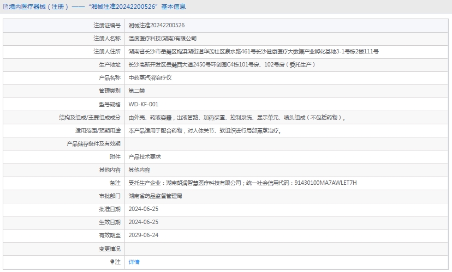Image resolution: width=452 pixels, height=272 pixels.
Task: Click the document icon beside the page title
Action: tap(5, 7)
